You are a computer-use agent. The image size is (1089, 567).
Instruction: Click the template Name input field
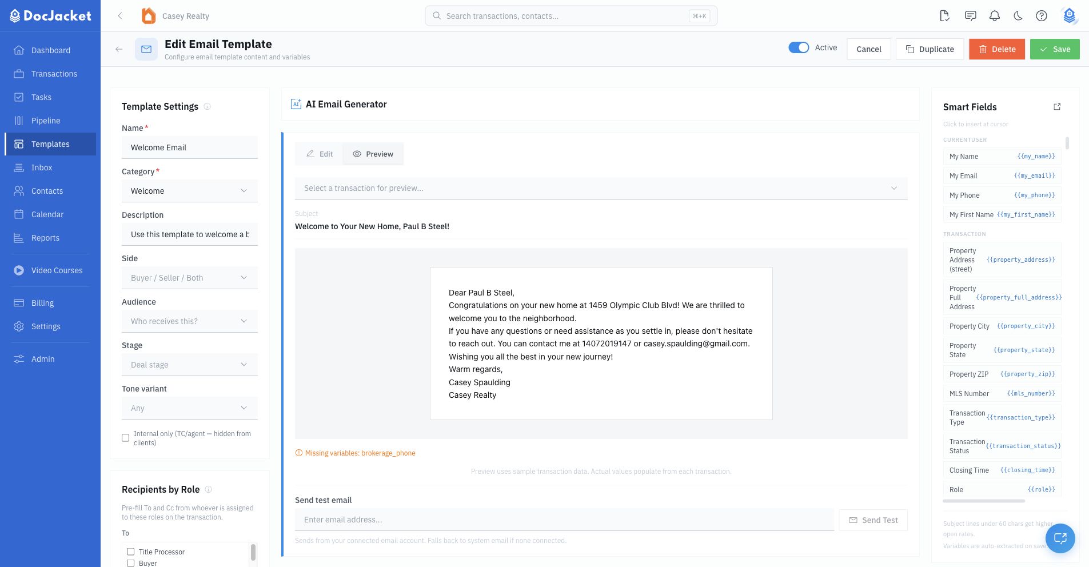[190, 147]
